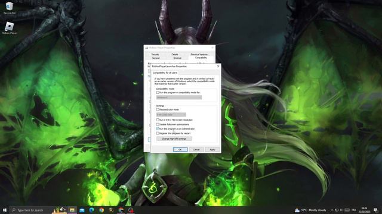The height and width of the screenshot is (214, 382).
Task: Confirm with the OK button
Action: coord(180,149)
